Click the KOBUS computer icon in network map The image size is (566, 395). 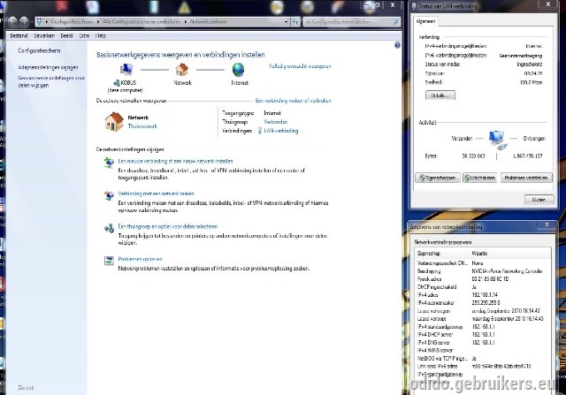pos(126,70)
